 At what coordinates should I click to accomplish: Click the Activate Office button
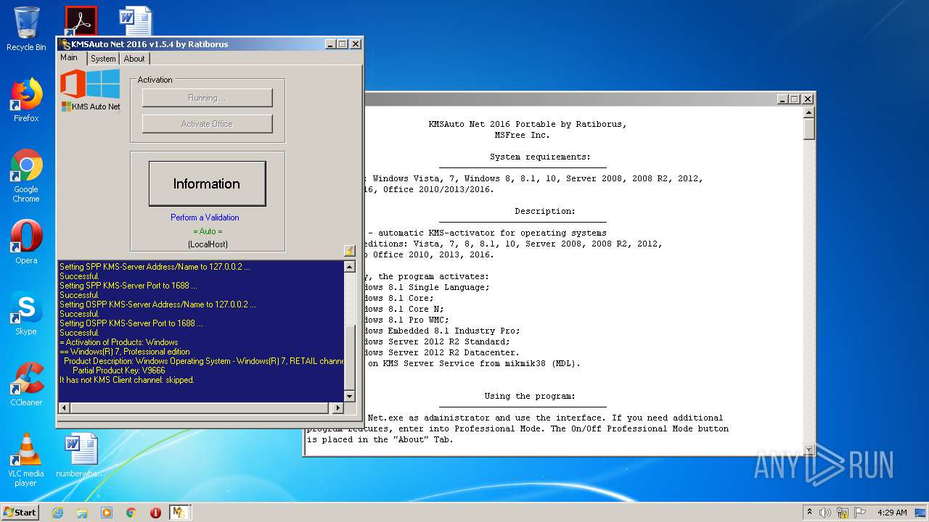207,124
